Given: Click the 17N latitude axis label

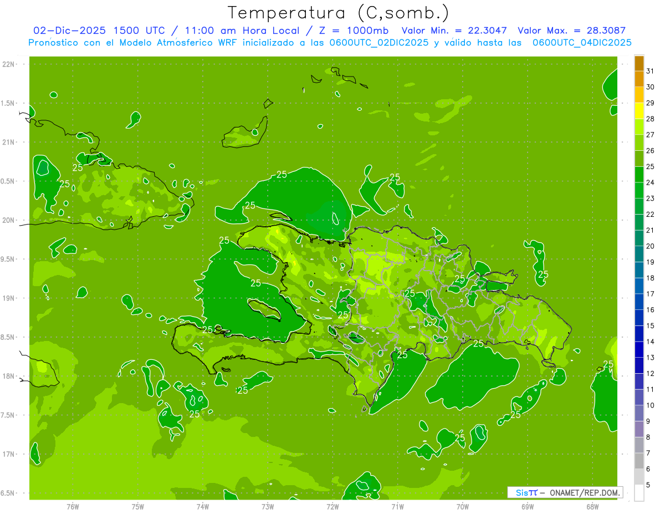Looking at the screenshot, I should coord(9,454).
